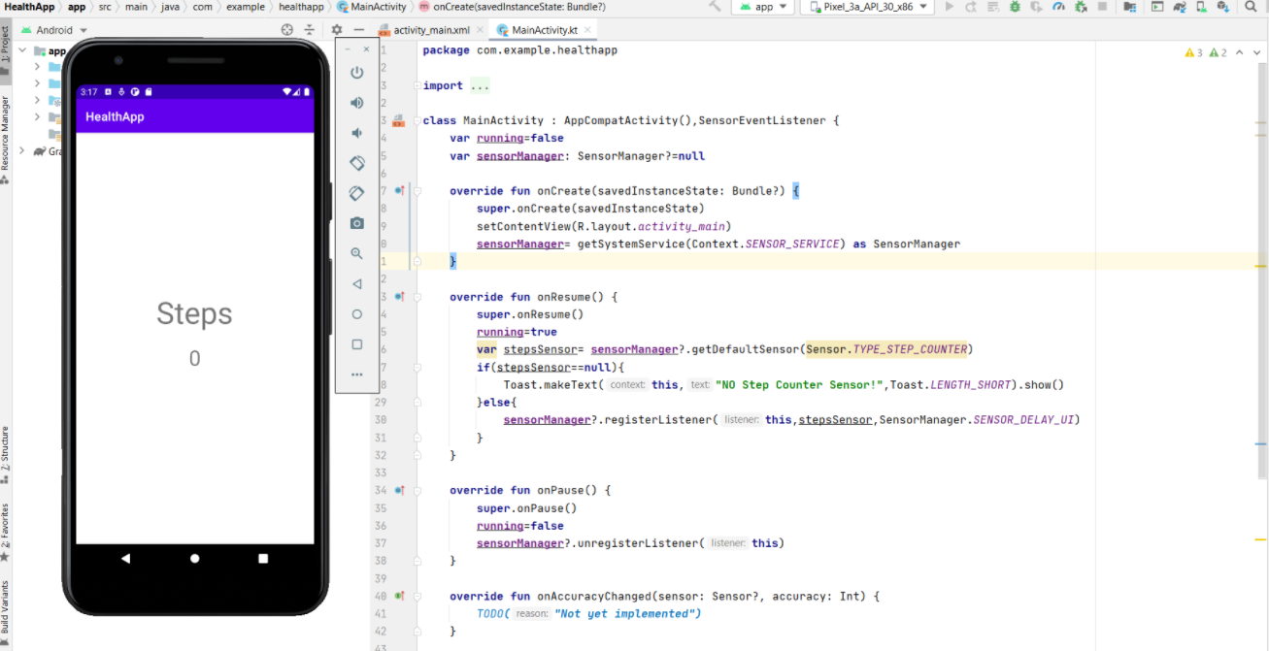Rotate the emulator right

pos(357,193)
